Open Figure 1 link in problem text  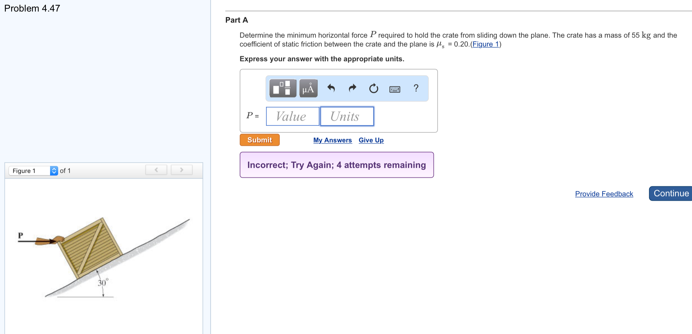[485, 44]
